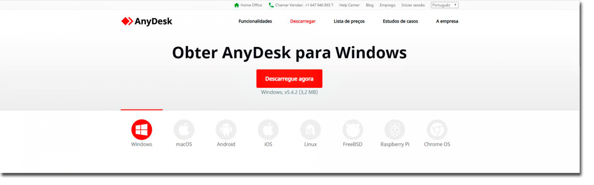The height and width of the screenshot is (185, 594).
Task: Open the Emprego link
Action: click(x=388, y=5)
